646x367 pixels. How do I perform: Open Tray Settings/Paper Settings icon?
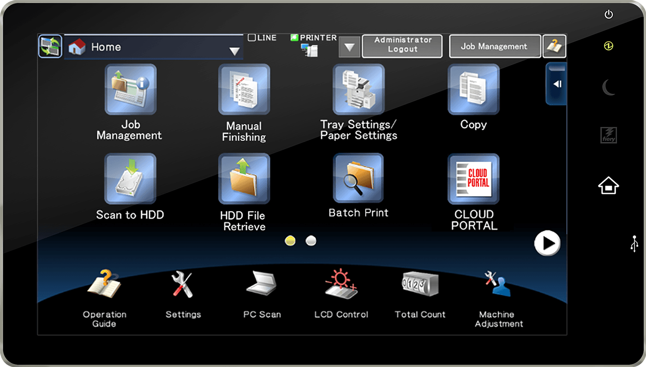[359, 90]
